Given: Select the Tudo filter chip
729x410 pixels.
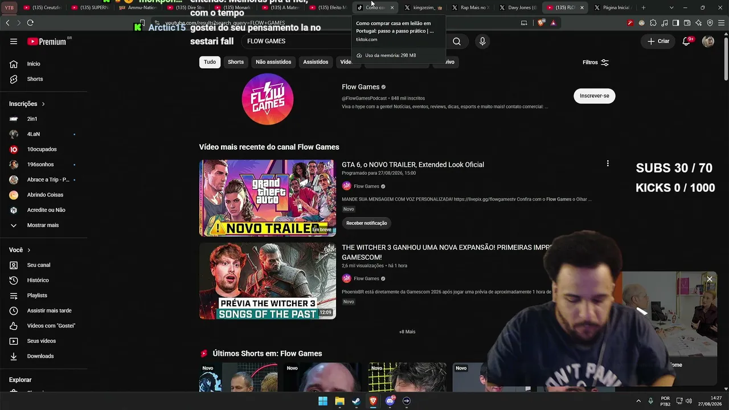Looking at the screenshot, I should (x=210, y=62).
